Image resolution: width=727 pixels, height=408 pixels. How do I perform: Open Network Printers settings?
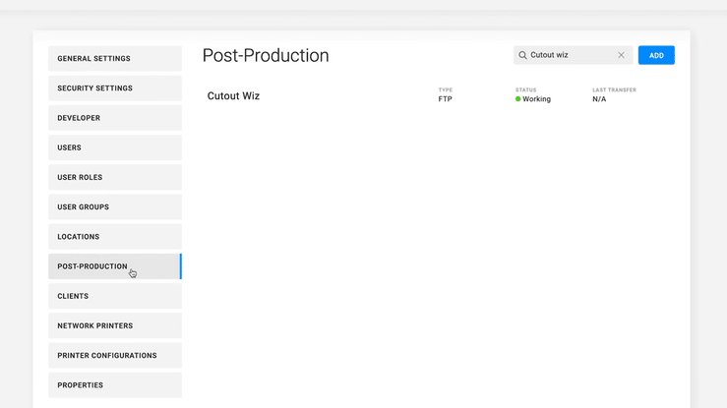pos(114,325)
